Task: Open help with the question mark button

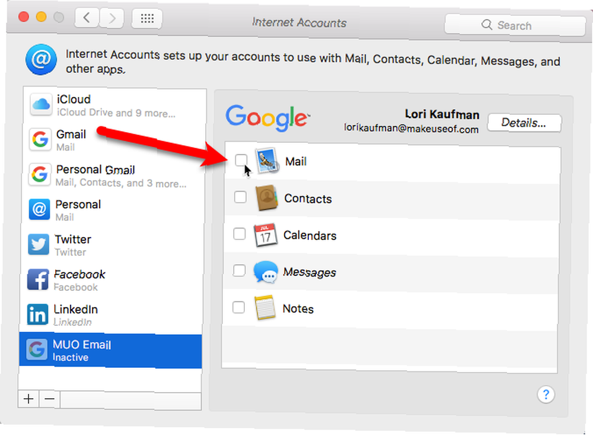Action: point(546,395)
